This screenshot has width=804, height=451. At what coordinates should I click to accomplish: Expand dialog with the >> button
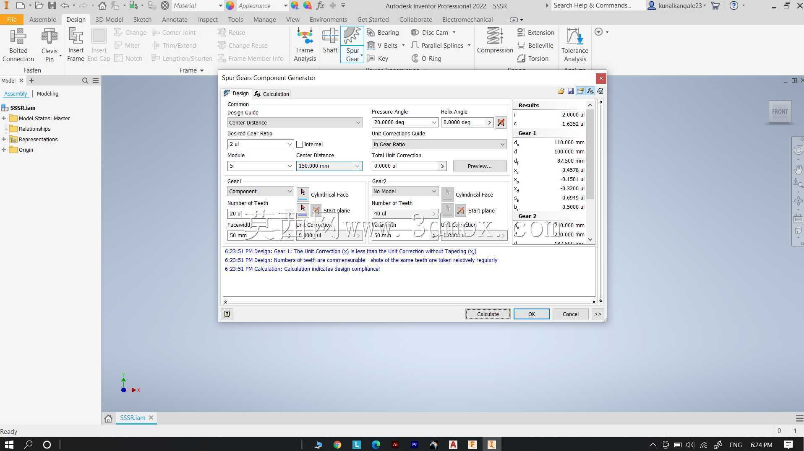[x=598, y=314]
